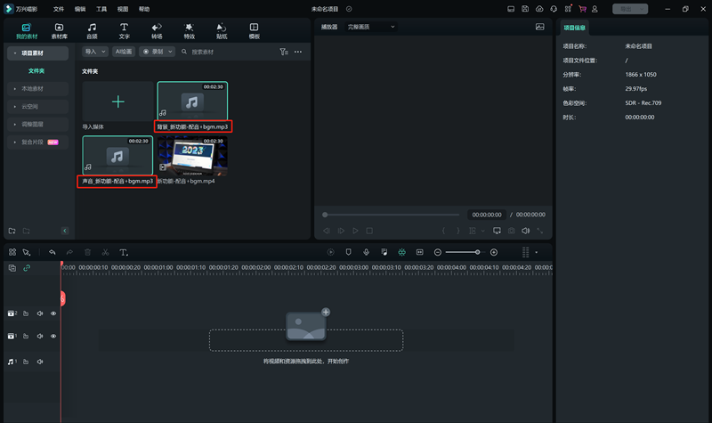This screenshot has height=423, width=712.
Task: Step to previous frame in player
Action: click(x=326, y=231)
